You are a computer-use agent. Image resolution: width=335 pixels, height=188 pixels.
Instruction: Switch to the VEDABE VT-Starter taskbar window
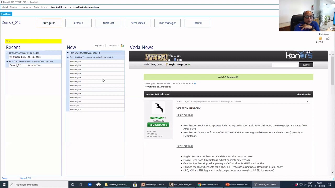pos(153,185)
